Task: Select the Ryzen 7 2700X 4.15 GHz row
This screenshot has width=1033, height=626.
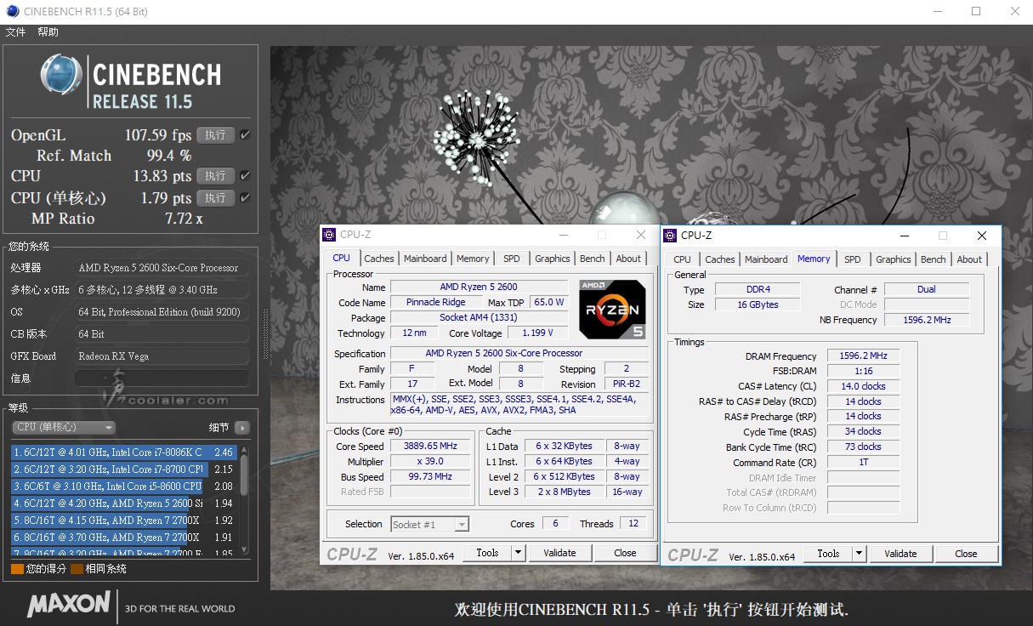Action: point(124,521)
